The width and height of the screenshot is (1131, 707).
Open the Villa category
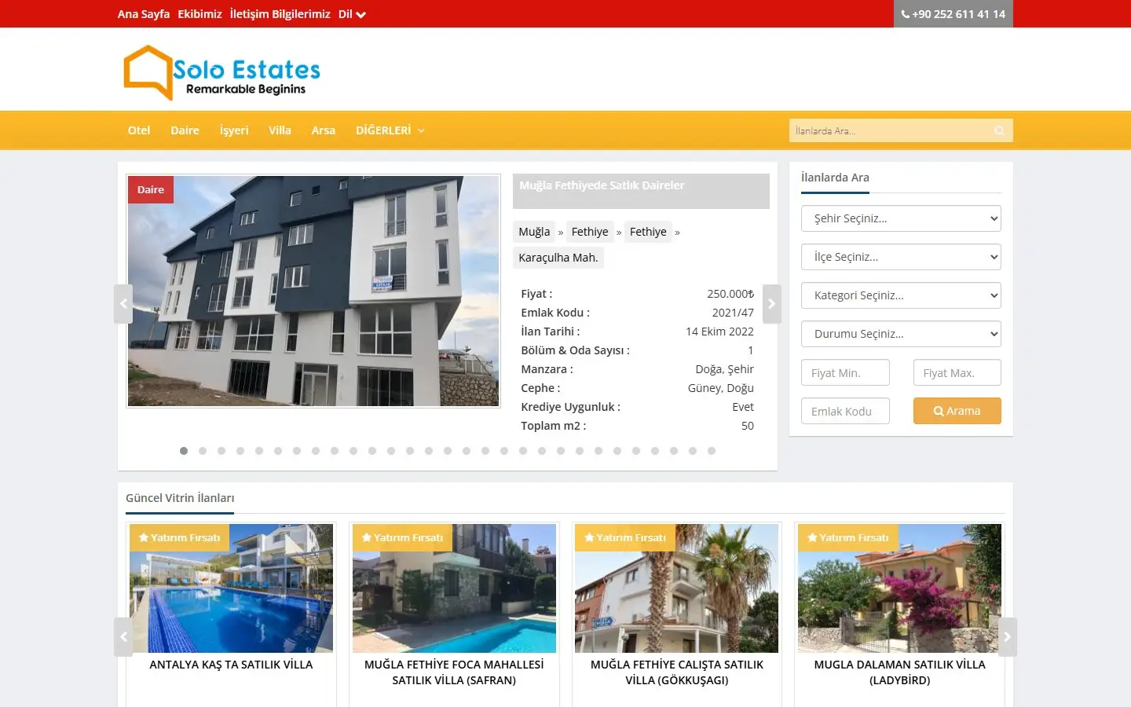coord(280,130)
